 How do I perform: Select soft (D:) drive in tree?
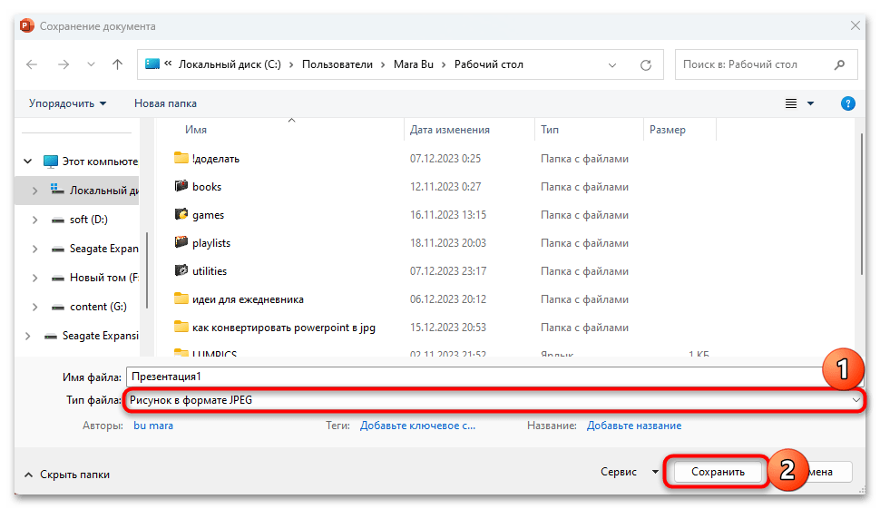89,220
